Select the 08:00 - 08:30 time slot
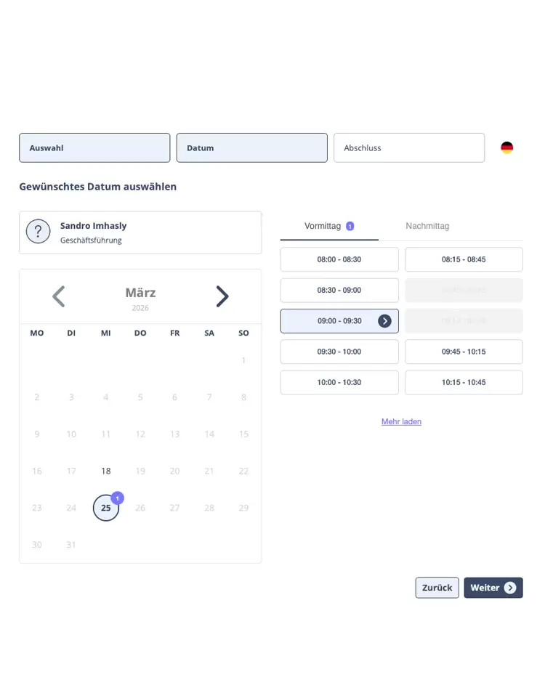This screenshot has width=545, height=693. [x=339, y=259]
